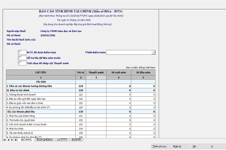Click 'Số cuối năm' cell for code 110
This screenshot has height=150, width=226.
[119, 86]
